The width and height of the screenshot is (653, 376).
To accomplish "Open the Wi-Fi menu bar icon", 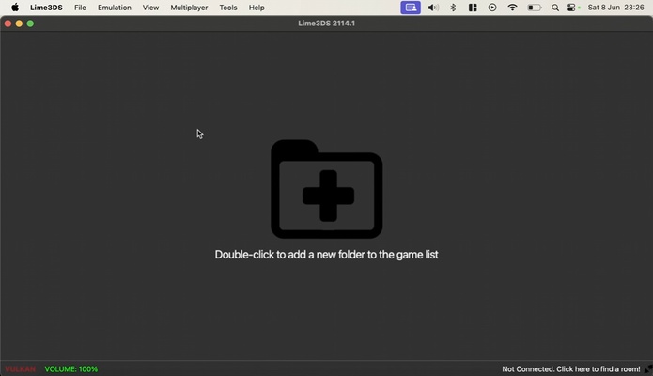I will pos(512,8).
